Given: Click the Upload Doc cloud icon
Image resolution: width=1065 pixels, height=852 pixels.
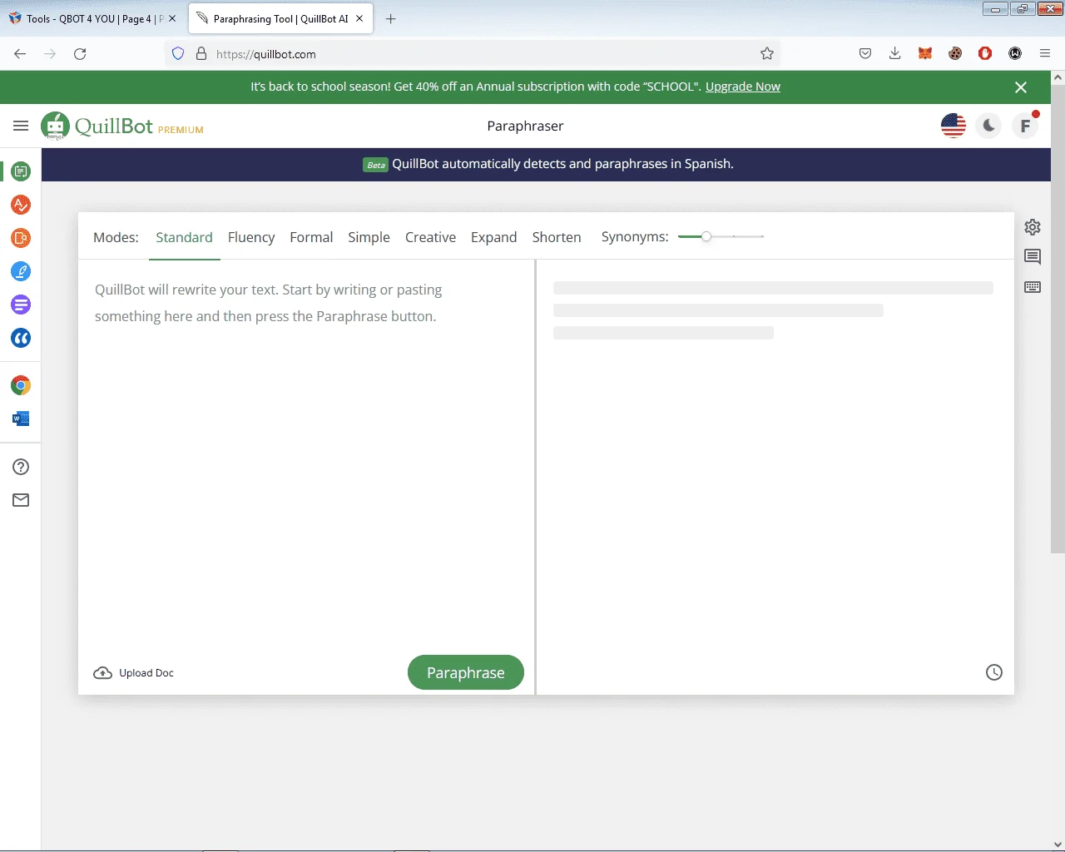Looking at the screenshot, I should pyautogui.click(x=103, y=673).
